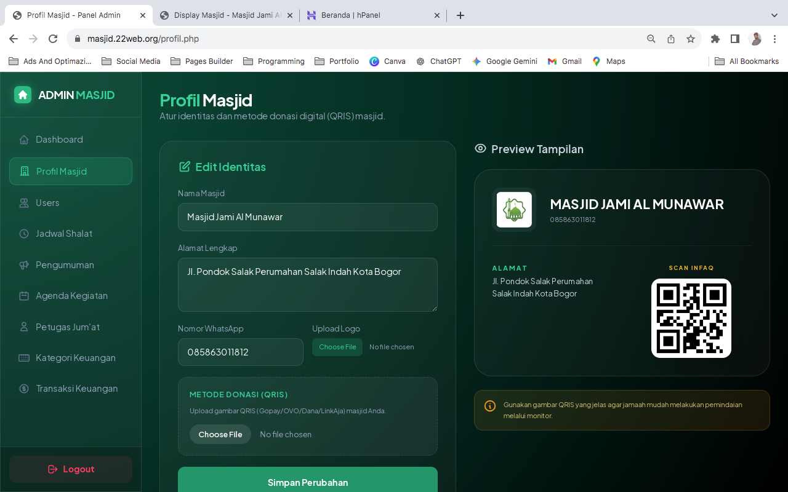Choose File for Upload Logo
788x492 pixels.
pyautogui.click(x=337, y=347)
